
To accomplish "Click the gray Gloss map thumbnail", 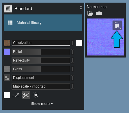I will (x=7, y=69).
